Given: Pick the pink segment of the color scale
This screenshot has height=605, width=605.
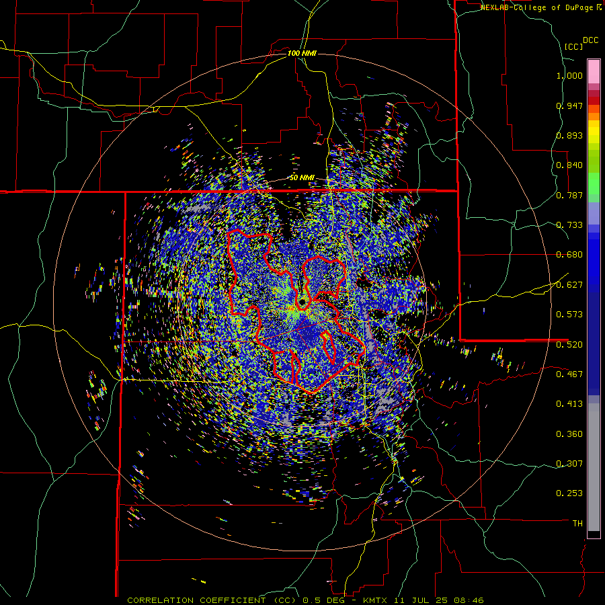Looking at the screenshot, I should (x=594, y=71).
